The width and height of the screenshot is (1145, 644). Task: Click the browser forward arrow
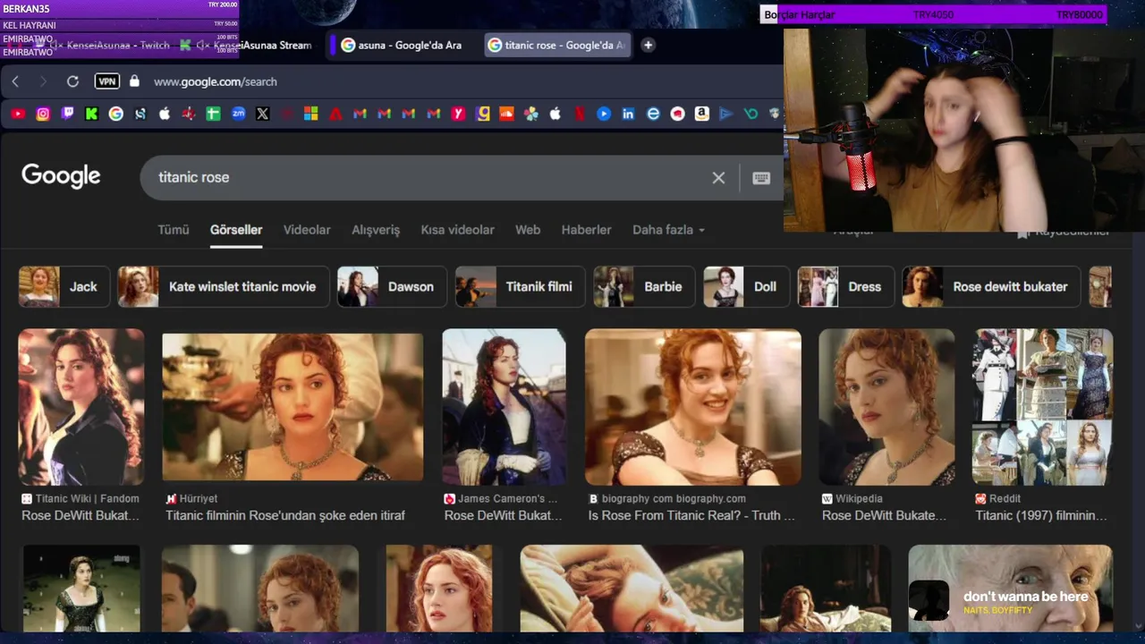[43, 81]
